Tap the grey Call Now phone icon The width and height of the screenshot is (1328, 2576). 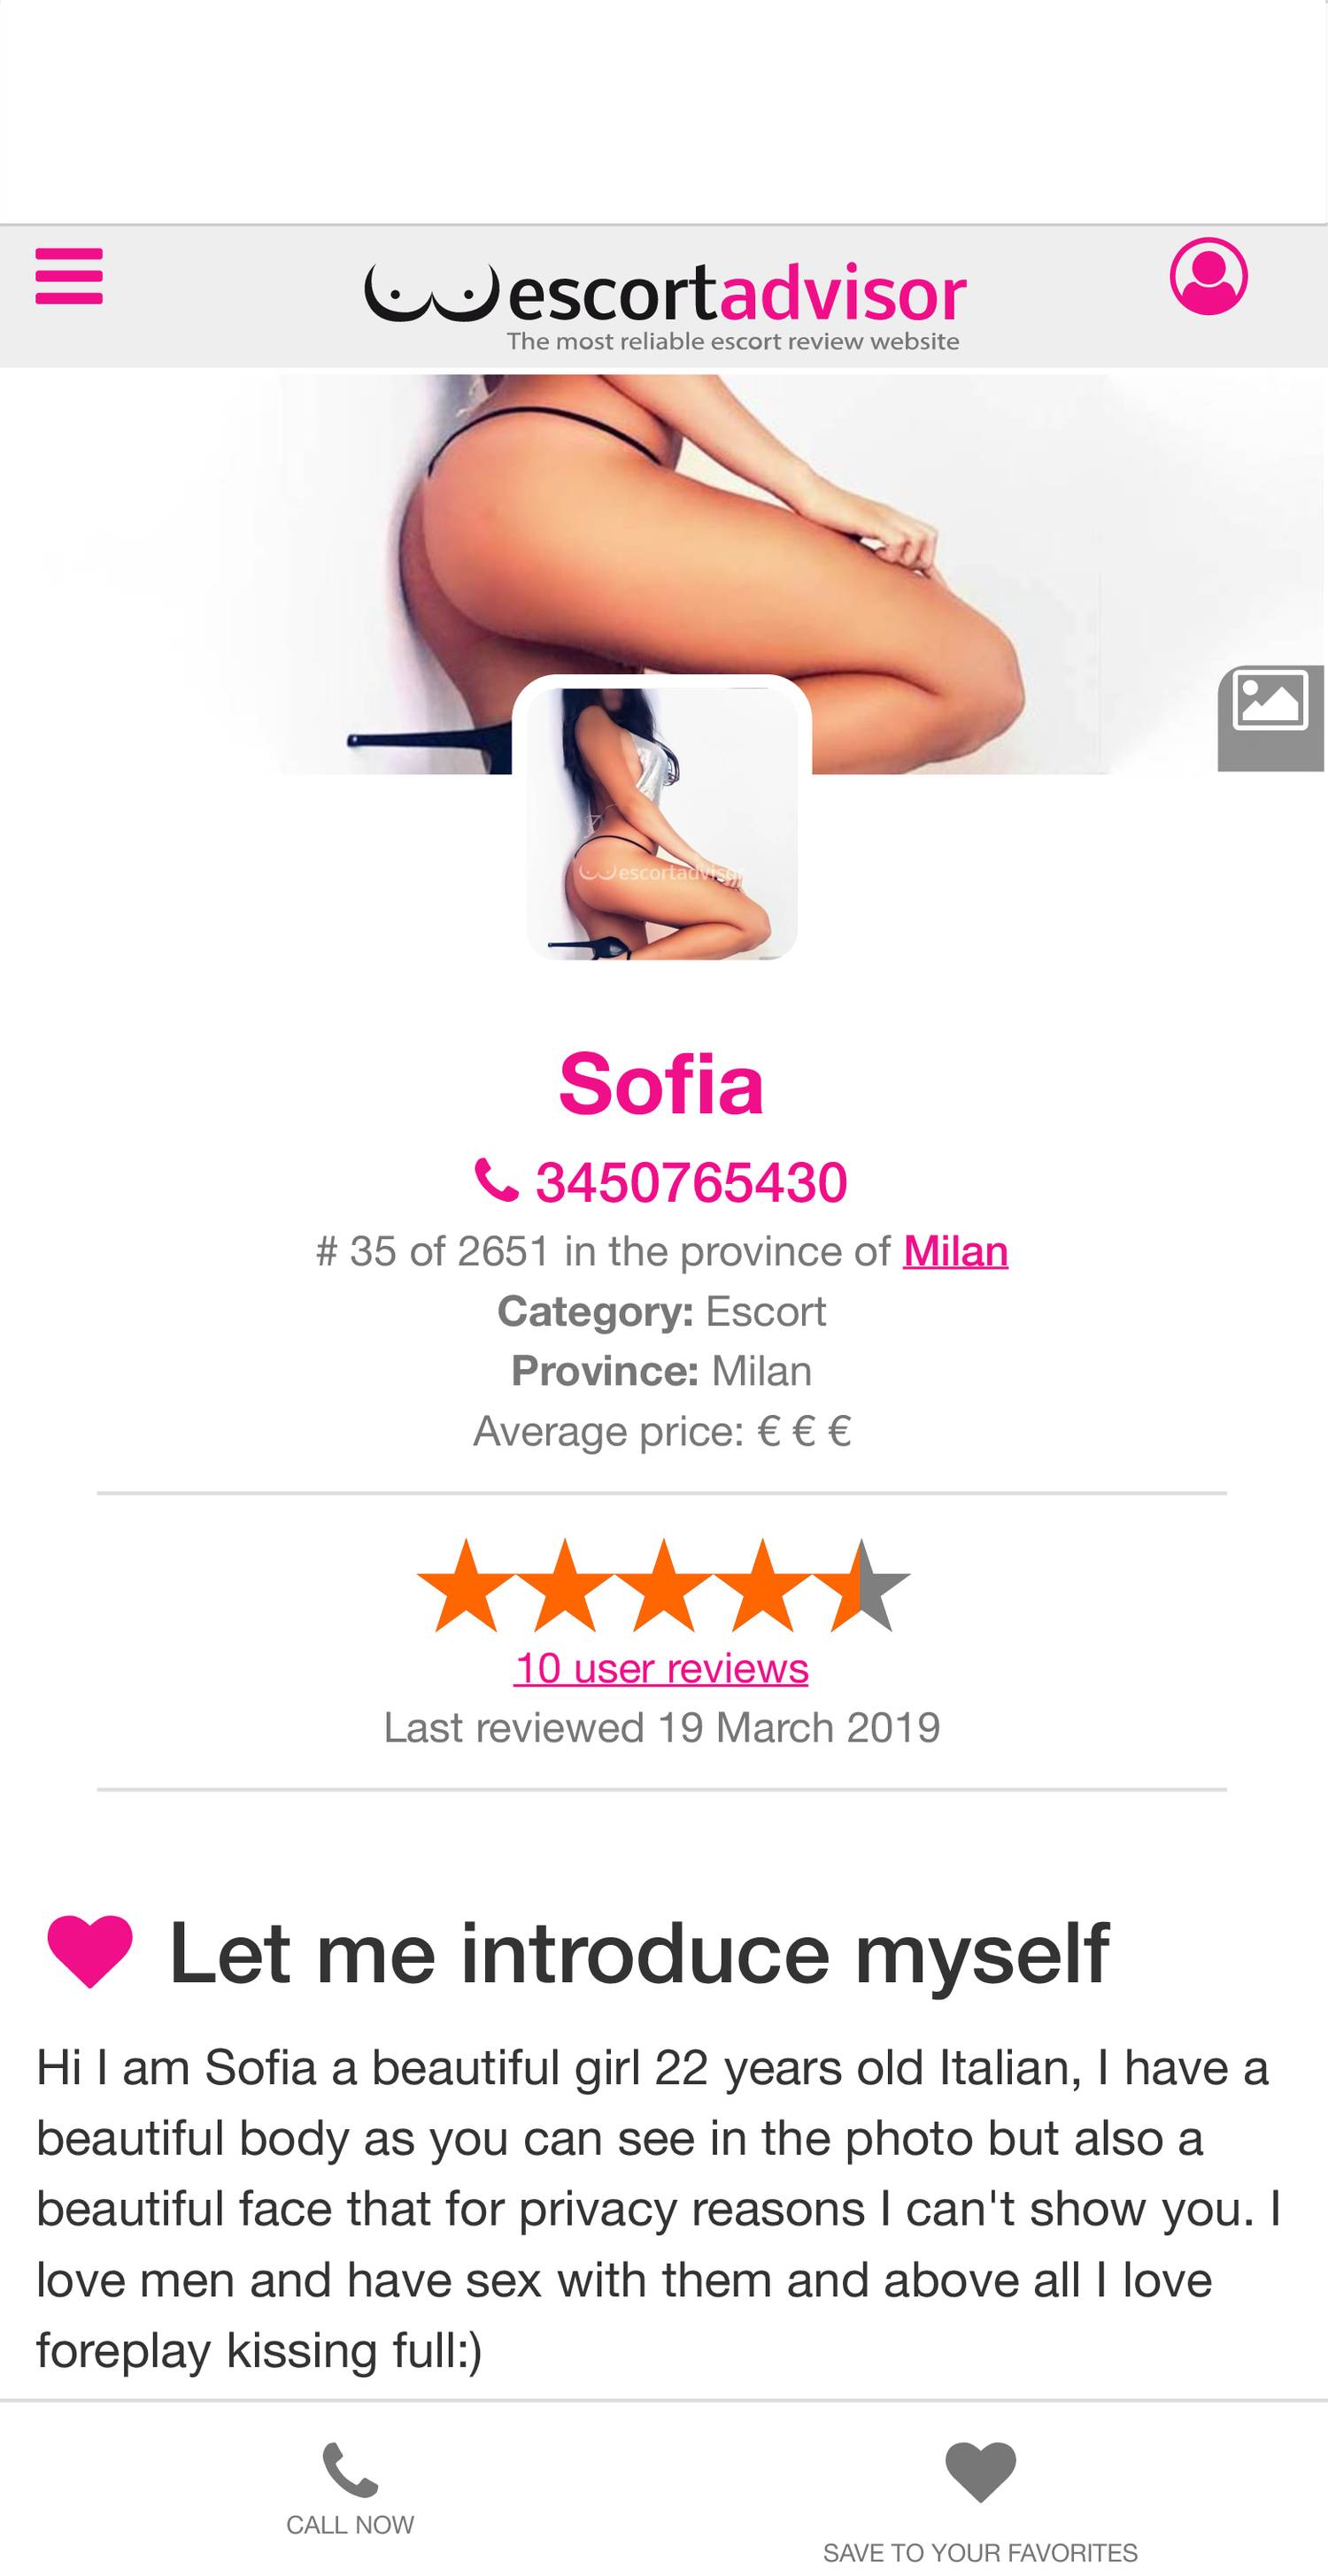(351, 2470)
